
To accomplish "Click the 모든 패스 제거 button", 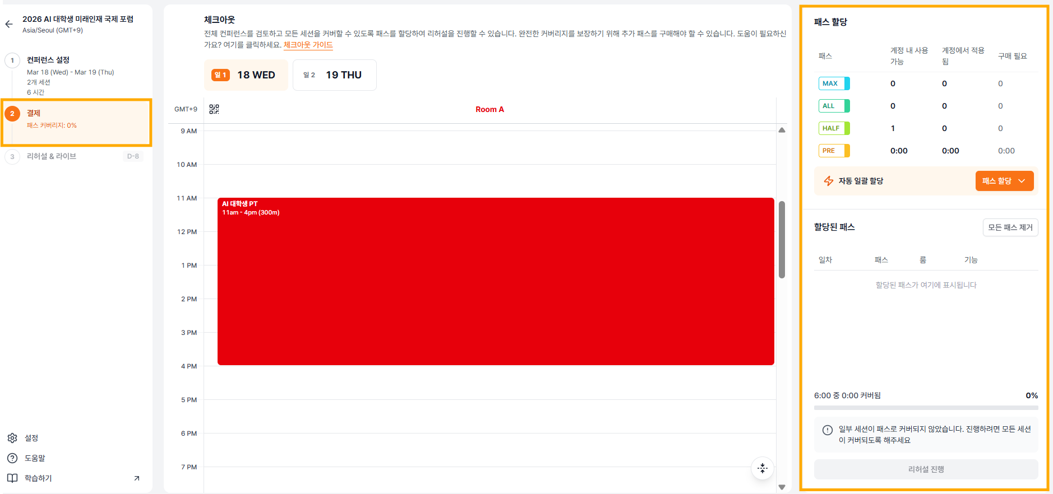I will 1010,227.
